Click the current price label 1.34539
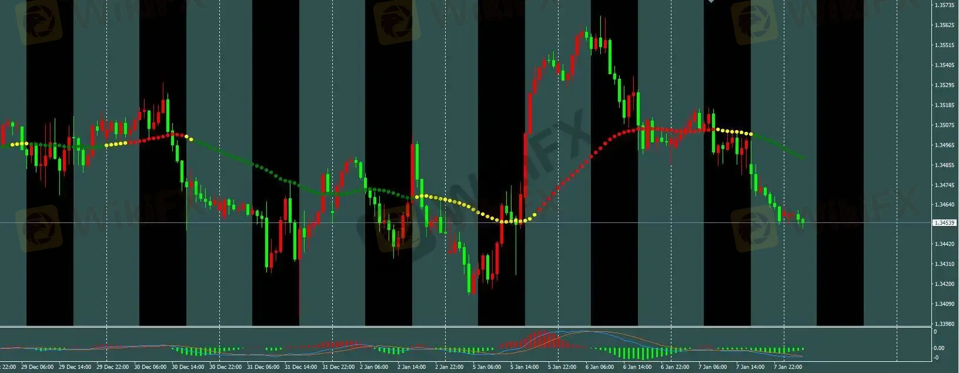The image size is (959, 373). [944, 223]
